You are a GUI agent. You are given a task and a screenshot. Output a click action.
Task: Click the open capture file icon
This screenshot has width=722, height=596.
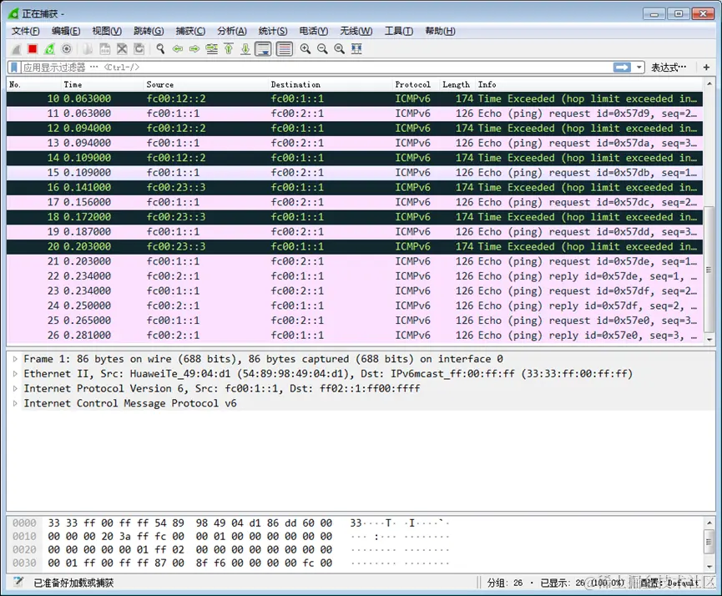point(88,48)
